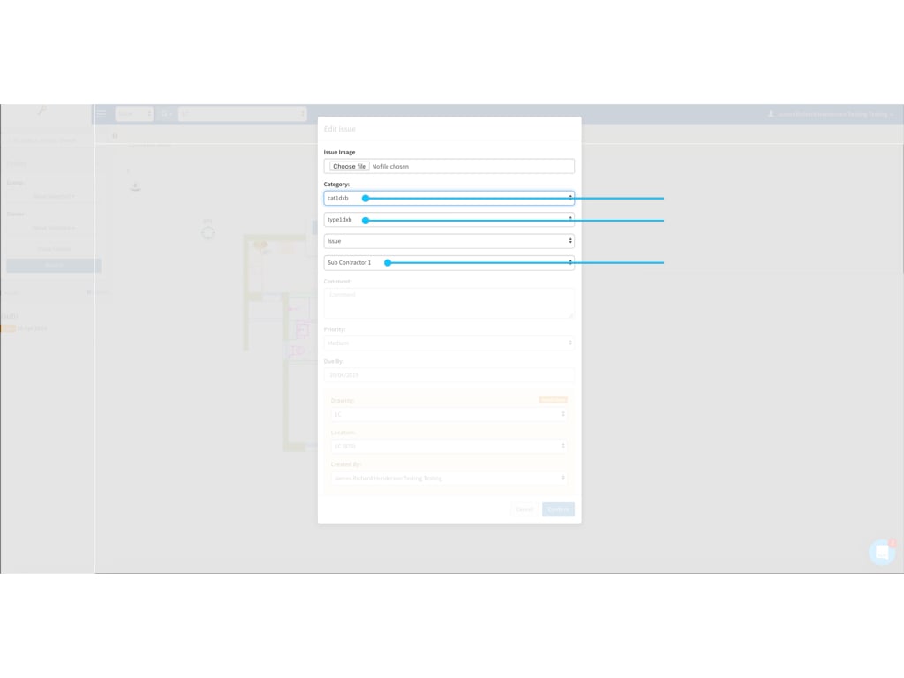Open the Drawing dropdown showing 1C
Viewport: 904px width, 678px height.
pos(448,414)
